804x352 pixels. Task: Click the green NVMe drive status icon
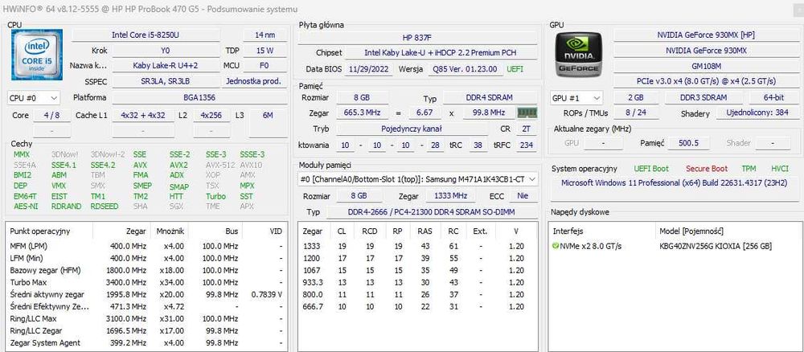click(x=556, y=247)
